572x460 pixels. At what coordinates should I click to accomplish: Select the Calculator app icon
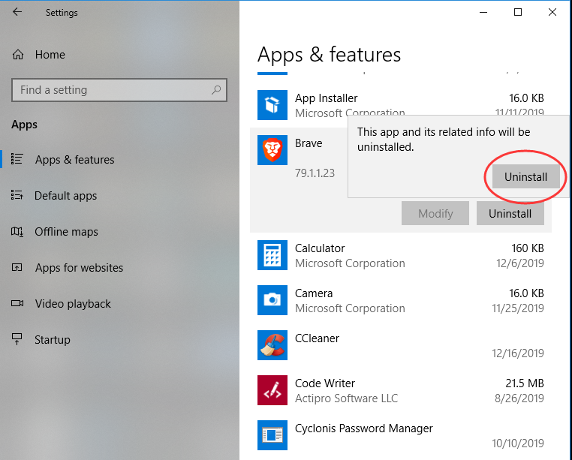coord(272,255)
